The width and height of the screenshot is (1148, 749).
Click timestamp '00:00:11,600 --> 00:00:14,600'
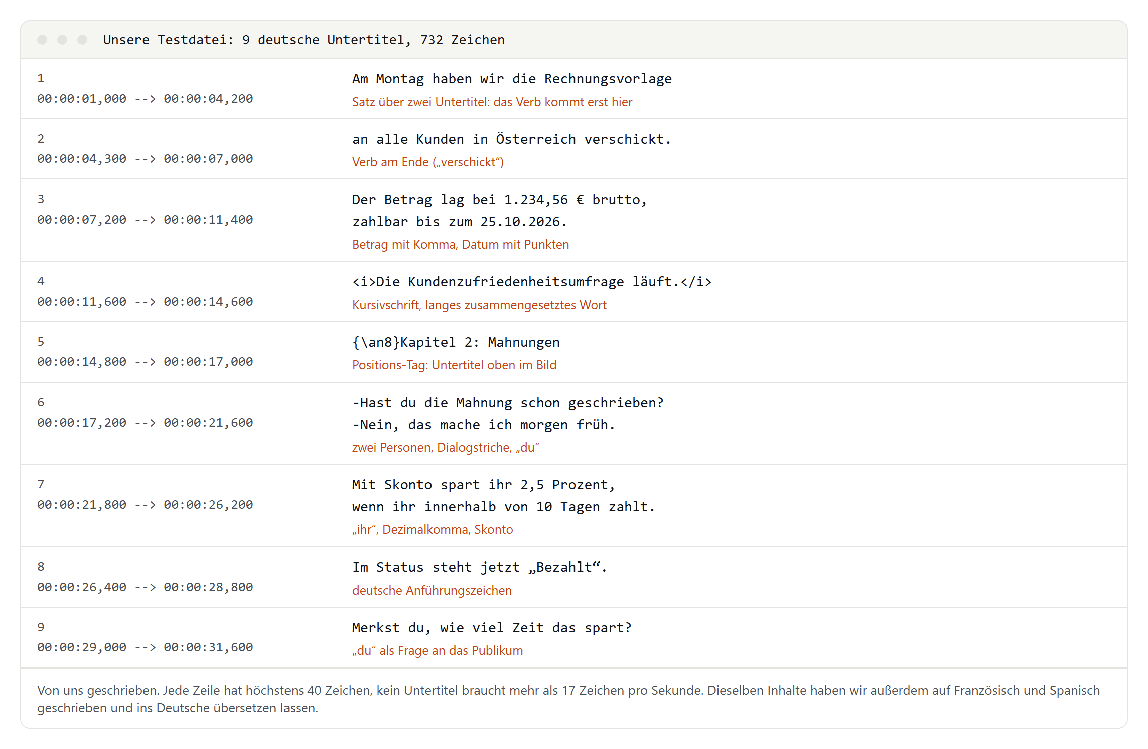(145, 302)
